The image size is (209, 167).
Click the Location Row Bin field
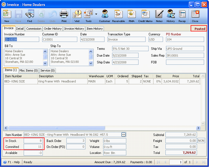pyautogui.click(x=115, y=153)
